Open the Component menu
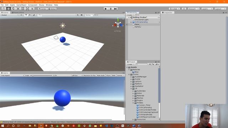This screenshot has width=228, height=128. (x=32, y=5)
